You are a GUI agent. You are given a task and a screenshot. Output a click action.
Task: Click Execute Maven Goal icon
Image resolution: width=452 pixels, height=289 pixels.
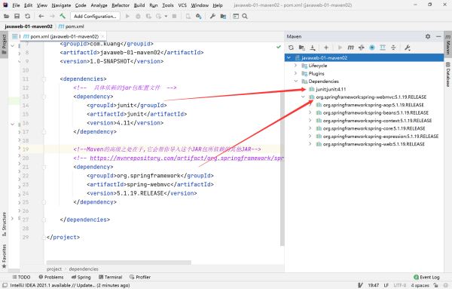[350, 48]
